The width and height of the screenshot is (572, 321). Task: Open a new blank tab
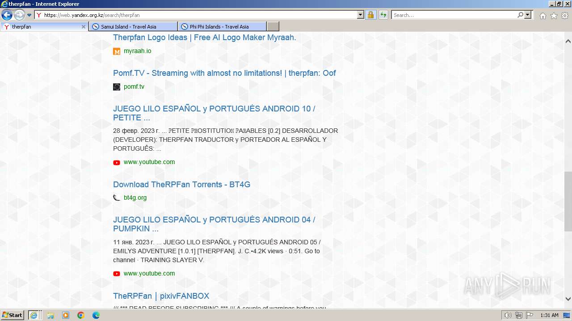click(273, 27)
